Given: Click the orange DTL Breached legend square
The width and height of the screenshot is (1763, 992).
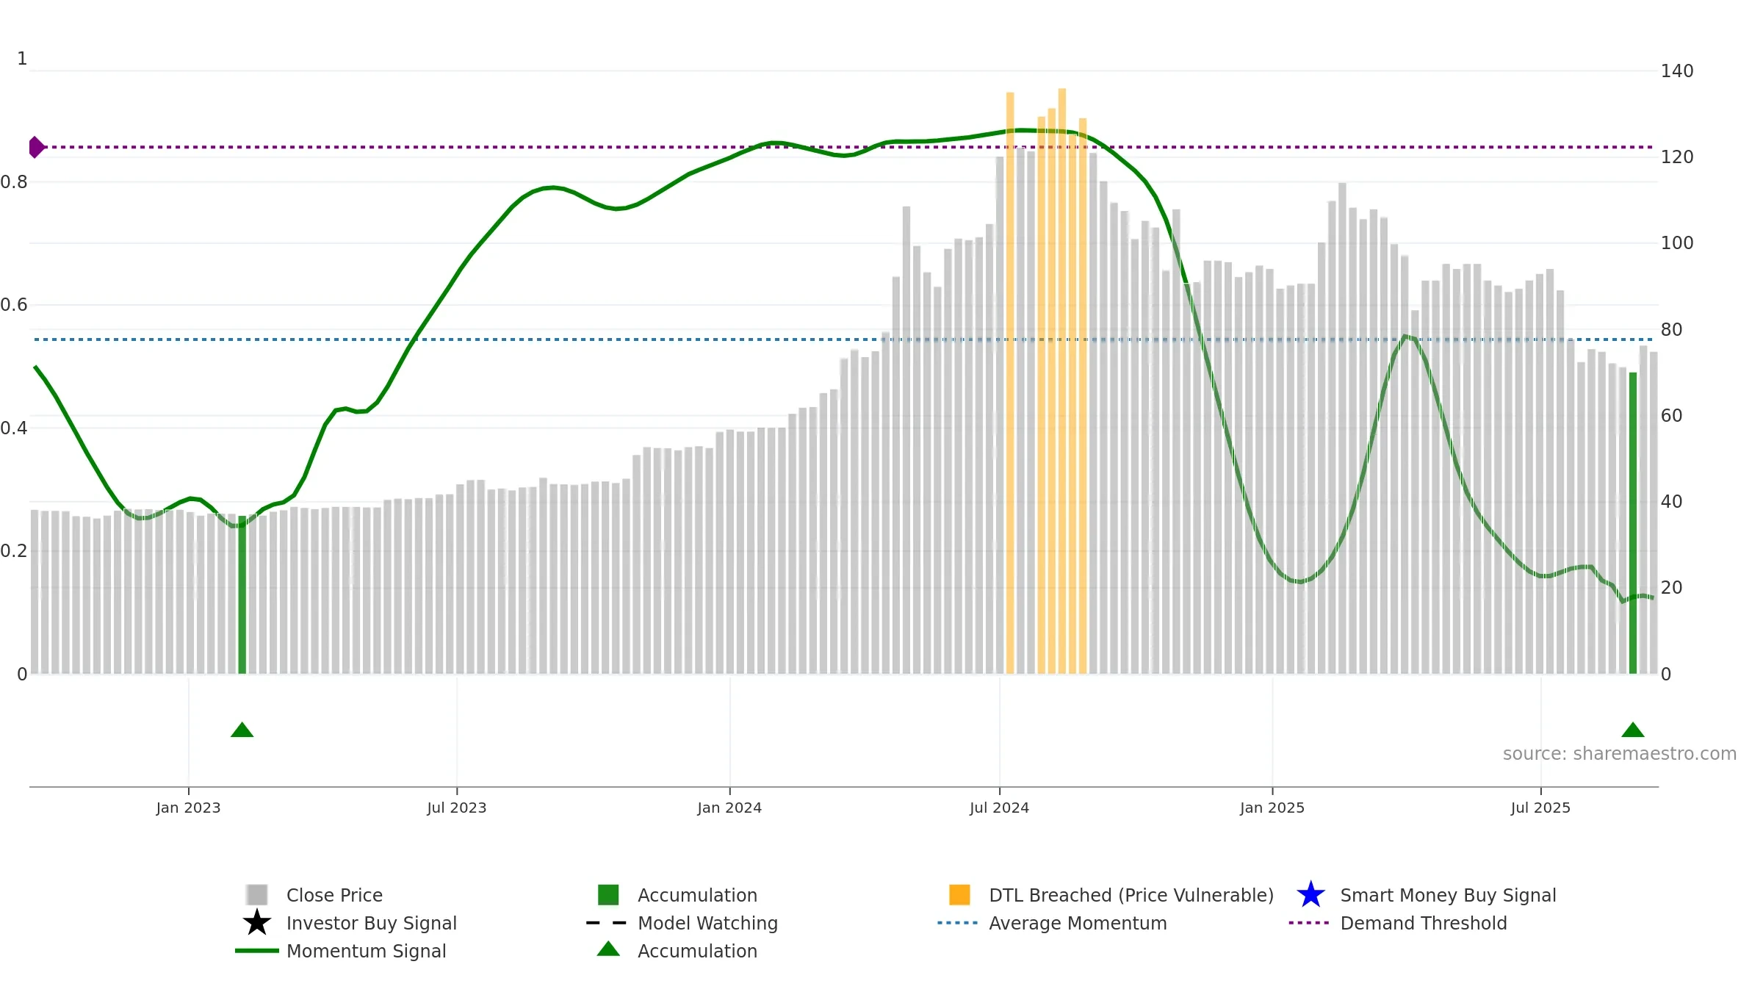Looking at the screenshot, I should 959,895.
